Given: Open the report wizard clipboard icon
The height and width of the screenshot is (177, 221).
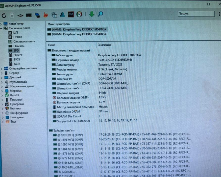Looking at the screenshot, I should point(54,15).
